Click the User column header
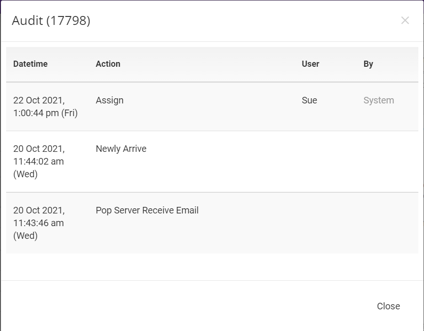This screenshot has height=331, width=424. (311, 64)
